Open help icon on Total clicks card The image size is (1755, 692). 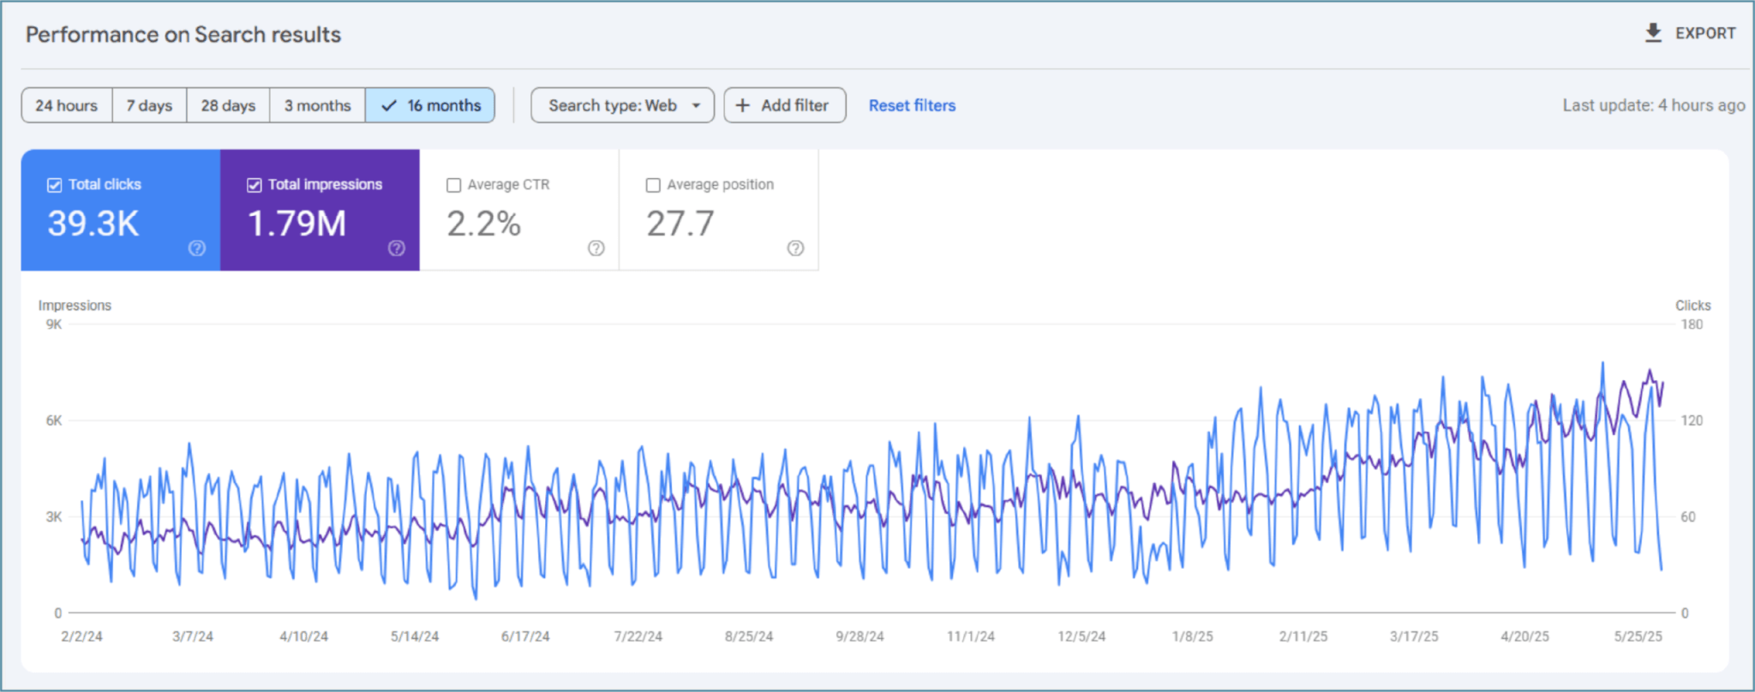pyautogui.click(x=197, y=248)
